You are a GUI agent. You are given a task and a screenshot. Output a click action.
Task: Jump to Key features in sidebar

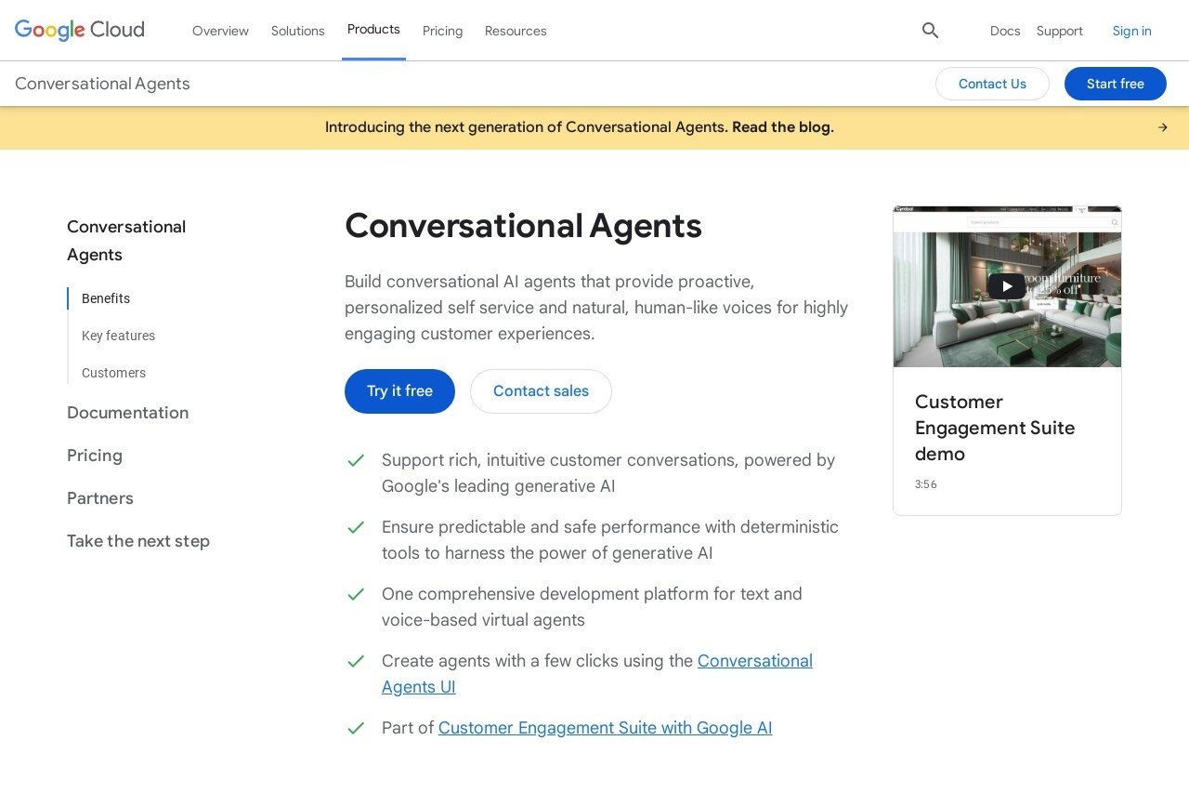click(118, 336)
